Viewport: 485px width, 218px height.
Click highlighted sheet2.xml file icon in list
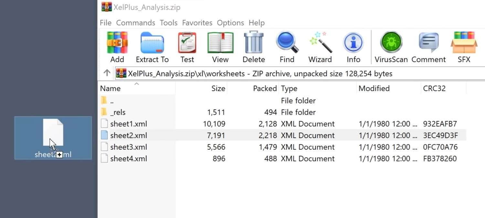(104, 135)
